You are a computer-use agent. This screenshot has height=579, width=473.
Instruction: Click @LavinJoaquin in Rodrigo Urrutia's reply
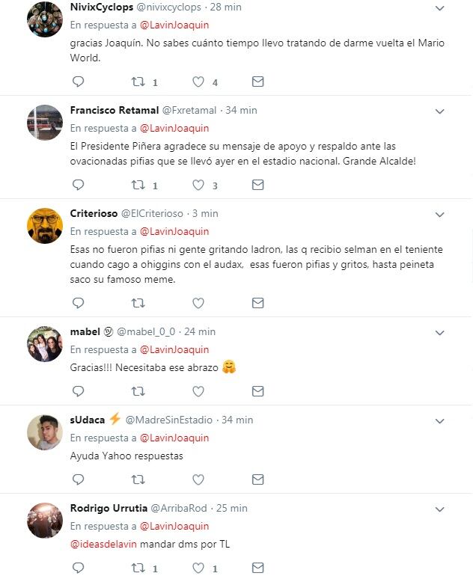point(174,526)
